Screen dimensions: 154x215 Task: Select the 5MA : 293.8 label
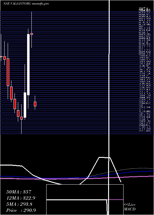click(19, 204)
